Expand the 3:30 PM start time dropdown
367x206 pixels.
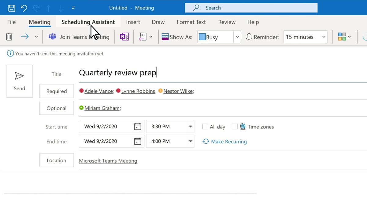[190, 127]
